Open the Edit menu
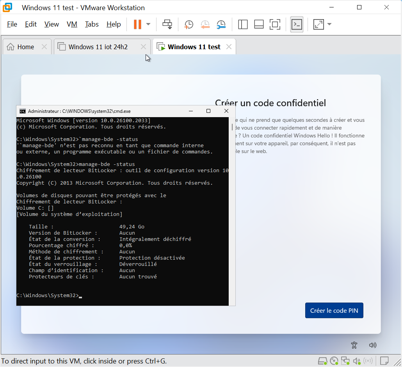 pos(31,24)
